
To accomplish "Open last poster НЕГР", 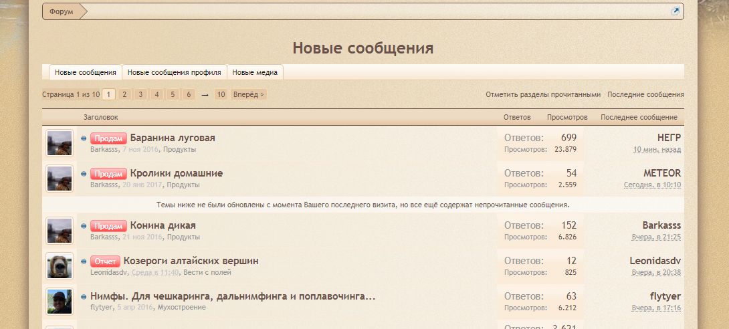I will [x=669, y=138].
